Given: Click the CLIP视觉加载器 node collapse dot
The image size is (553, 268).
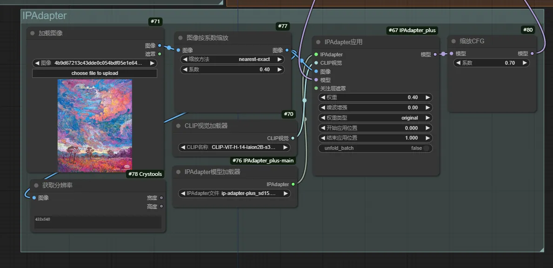Looking at the screenshot, I should point(178,126).
